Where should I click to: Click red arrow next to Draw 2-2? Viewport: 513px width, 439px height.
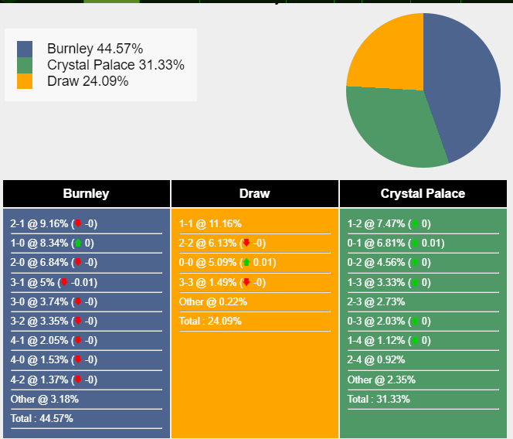click(x=246, y=243)
